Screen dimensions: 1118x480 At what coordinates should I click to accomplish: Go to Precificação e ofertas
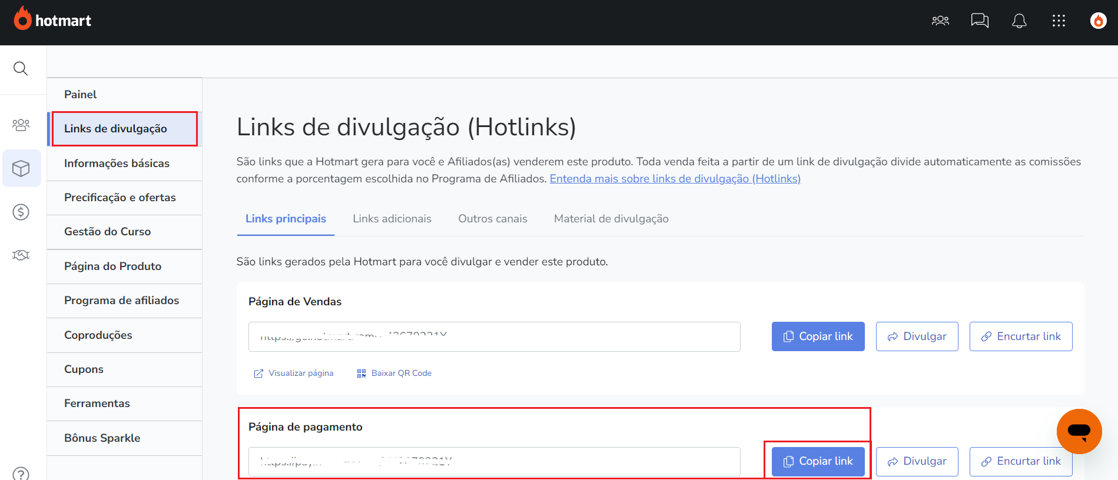coord(125,198)
